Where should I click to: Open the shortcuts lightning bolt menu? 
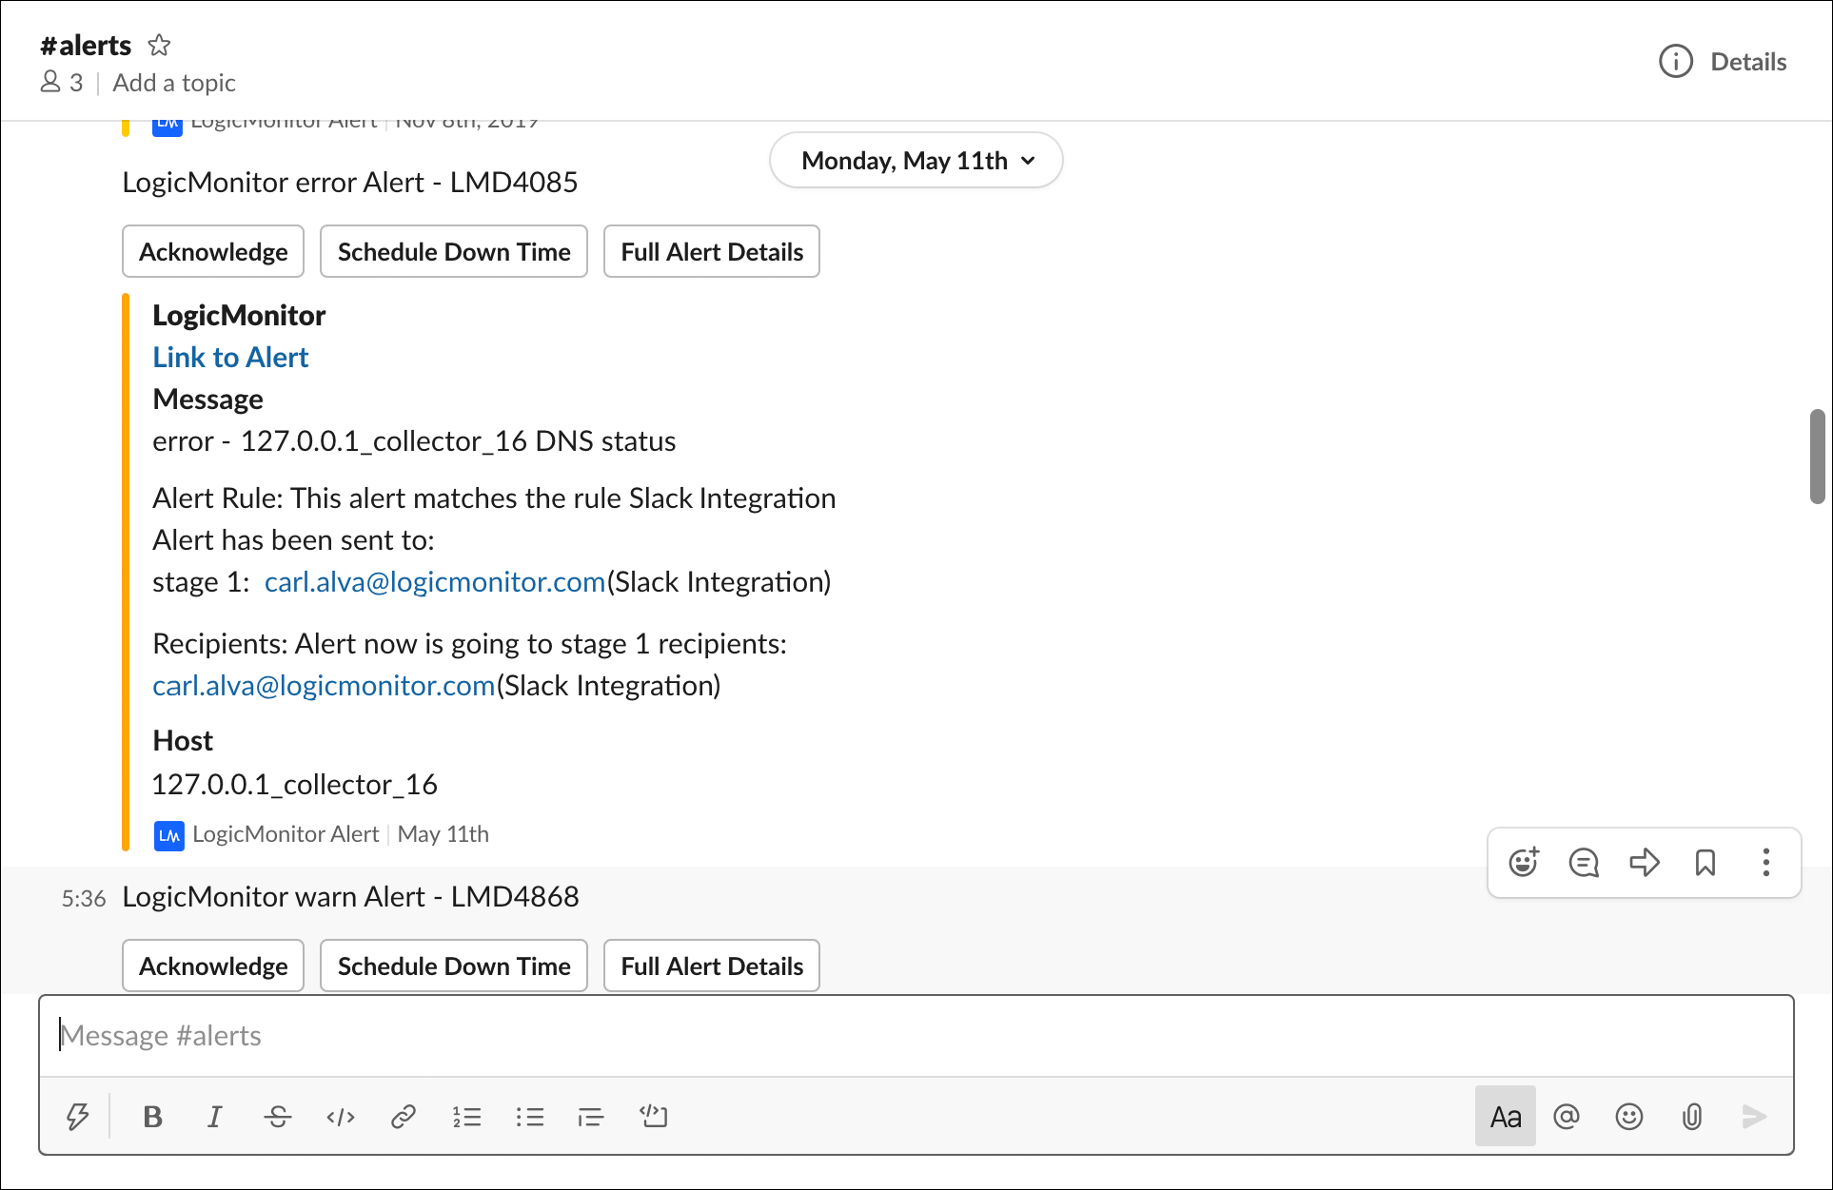[77, 1116]
